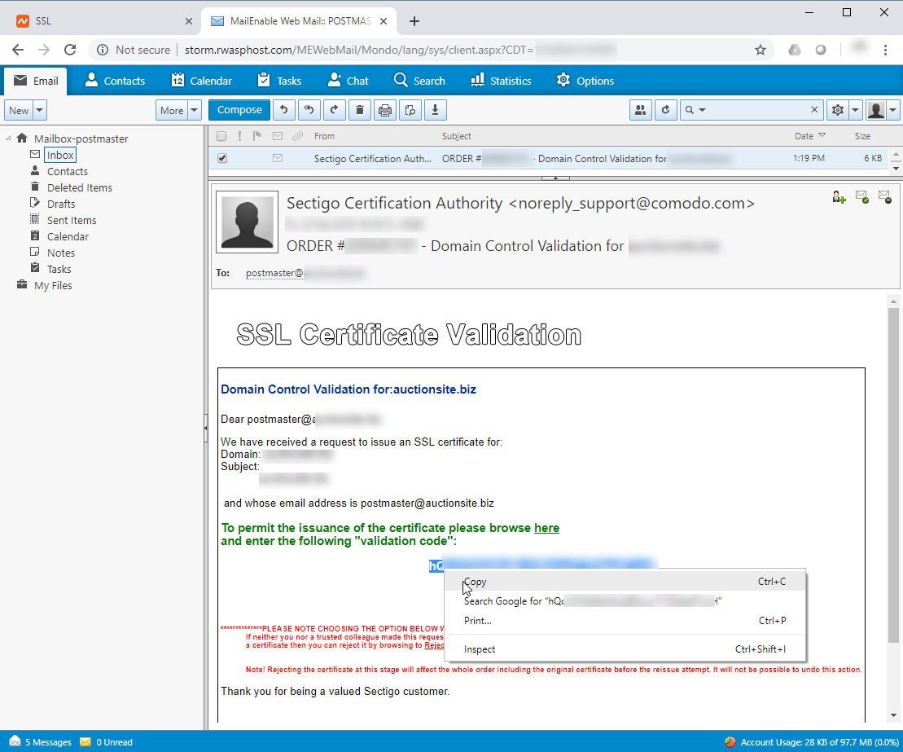
Task: Choose Print from the context menu
Action: pos(625,621)
